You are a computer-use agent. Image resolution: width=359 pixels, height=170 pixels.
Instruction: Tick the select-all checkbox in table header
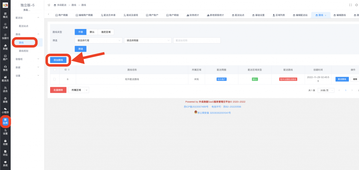54,70
